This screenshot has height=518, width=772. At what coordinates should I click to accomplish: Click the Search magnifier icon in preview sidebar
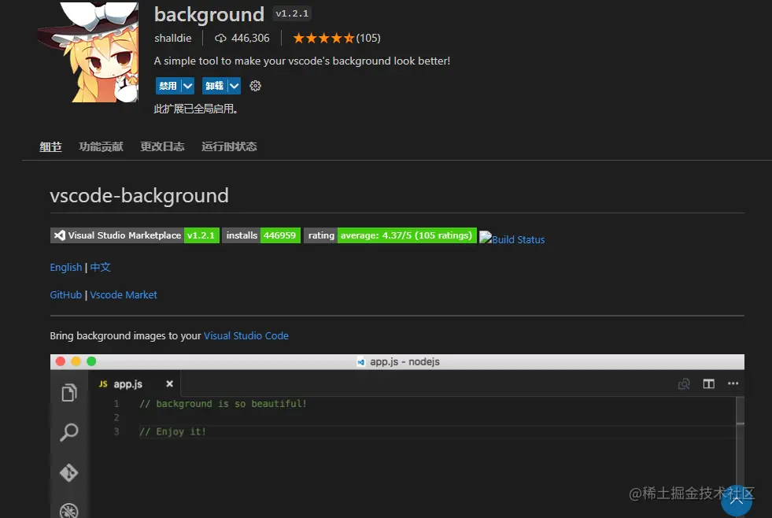coord(69,432)
